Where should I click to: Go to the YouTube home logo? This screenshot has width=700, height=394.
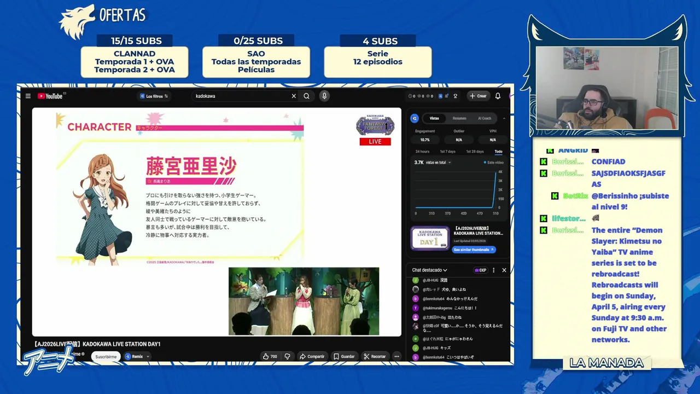click(x=50, y=96)
